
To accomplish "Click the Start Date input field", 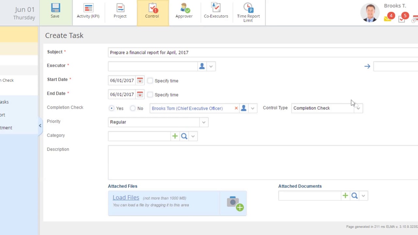I will point(122,80).
